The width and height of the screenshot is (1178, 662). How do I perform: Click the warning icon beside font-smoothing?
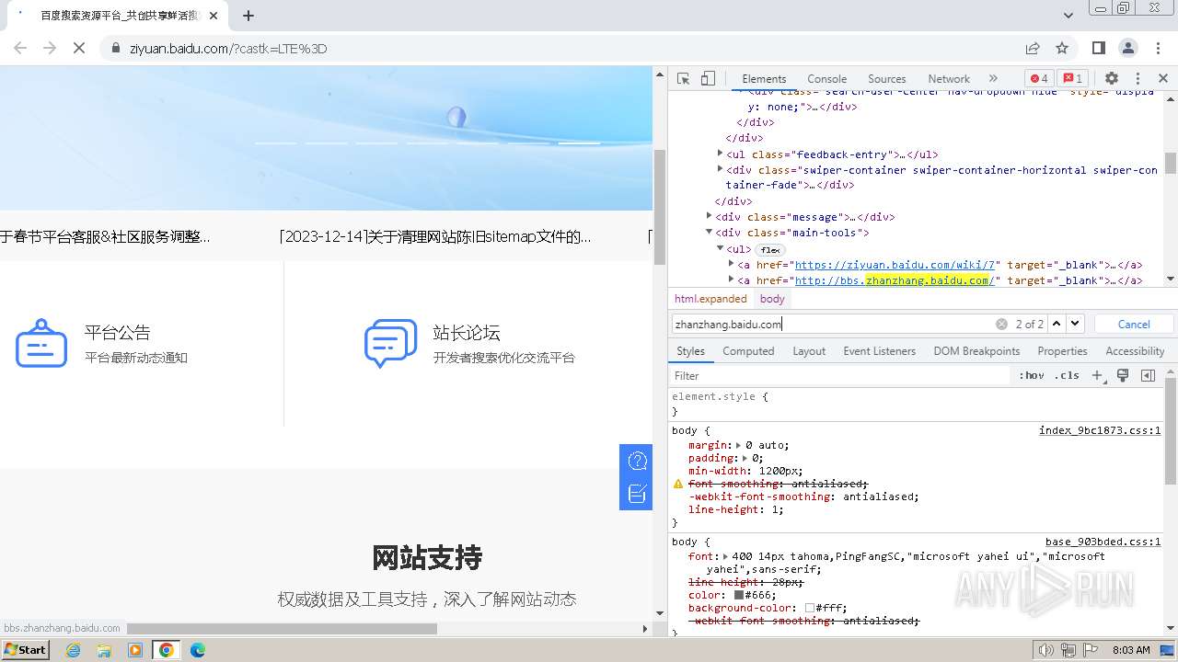point(678,484)
